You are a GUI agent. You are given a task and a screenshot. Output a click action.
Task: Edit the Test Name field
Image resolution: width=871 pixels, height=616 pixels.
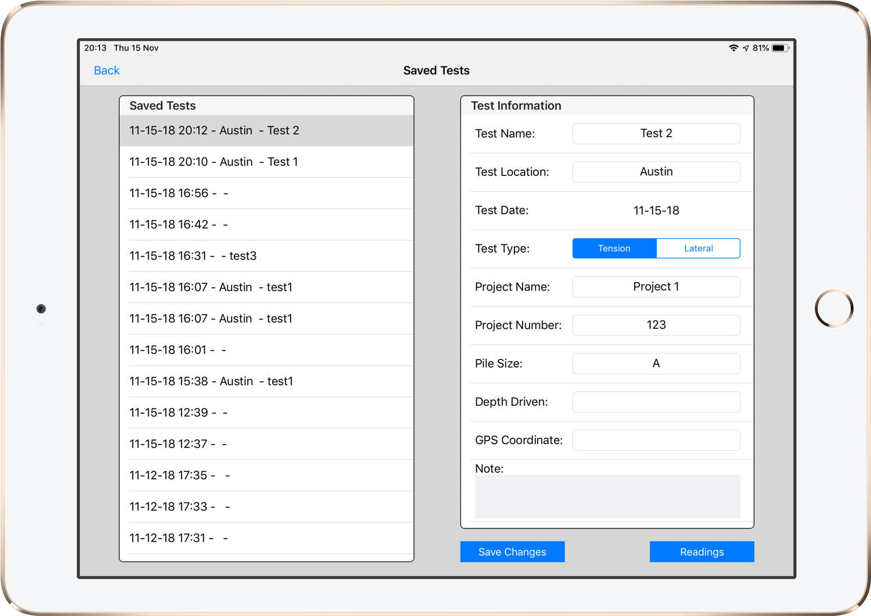656,134
